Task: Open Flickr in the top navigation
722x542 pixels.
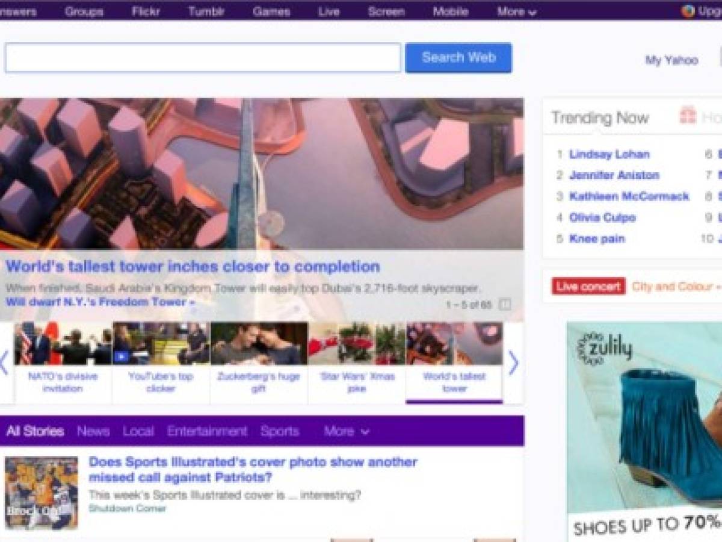Action: click(146, 11)
